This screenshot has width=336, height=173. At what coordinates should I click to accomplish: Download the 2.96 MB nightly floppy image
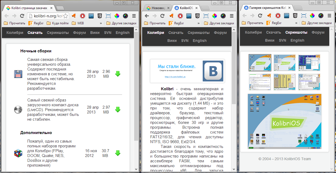[x=118, y=74]
